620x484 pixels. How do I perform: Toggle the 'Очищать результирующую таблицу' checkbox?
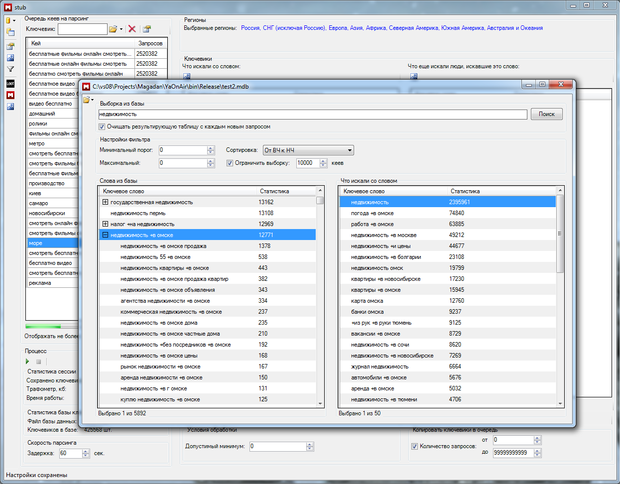click(x=102, y=126)
